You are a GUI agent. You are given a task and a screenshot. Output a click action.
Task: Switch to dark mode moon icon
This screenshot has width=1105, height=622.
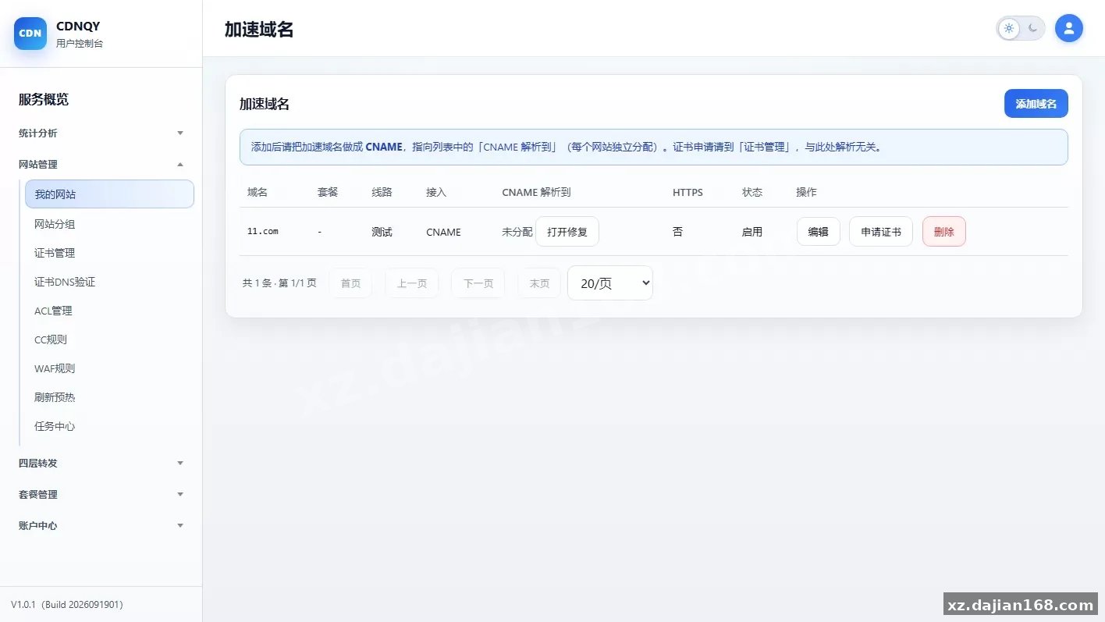pyautogui.click(x=1032, y=29)
